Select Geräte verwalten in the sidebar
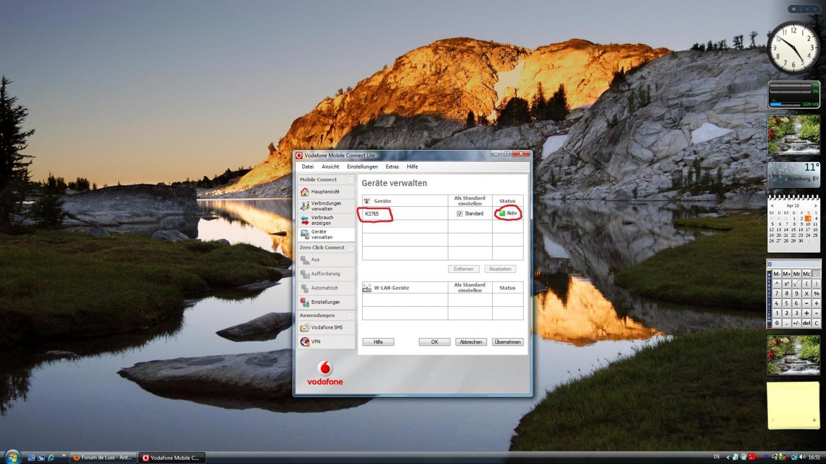This screenshot has width=826, height=464. coord(326,235)
